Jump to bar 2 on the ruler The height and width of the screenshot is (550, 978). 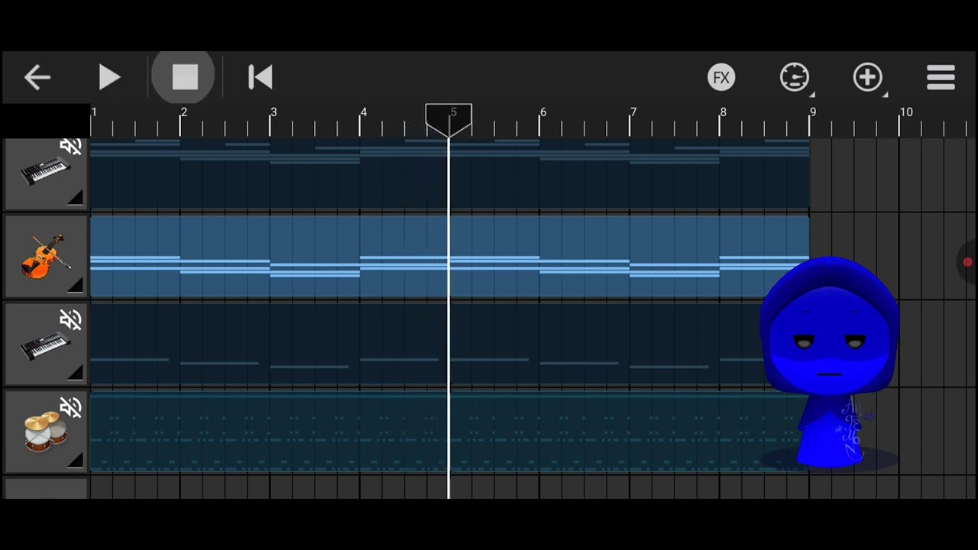tap(183, 112)
